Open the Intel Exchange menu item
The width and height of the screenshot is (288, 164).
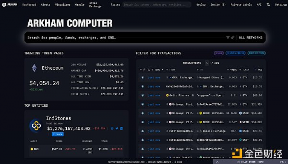95,5
